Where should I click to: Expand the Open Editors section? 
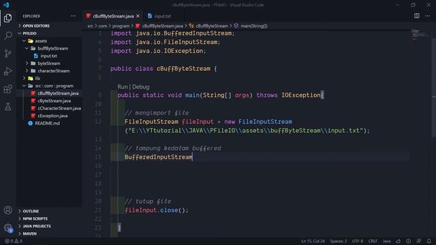[x=36, y=26]
